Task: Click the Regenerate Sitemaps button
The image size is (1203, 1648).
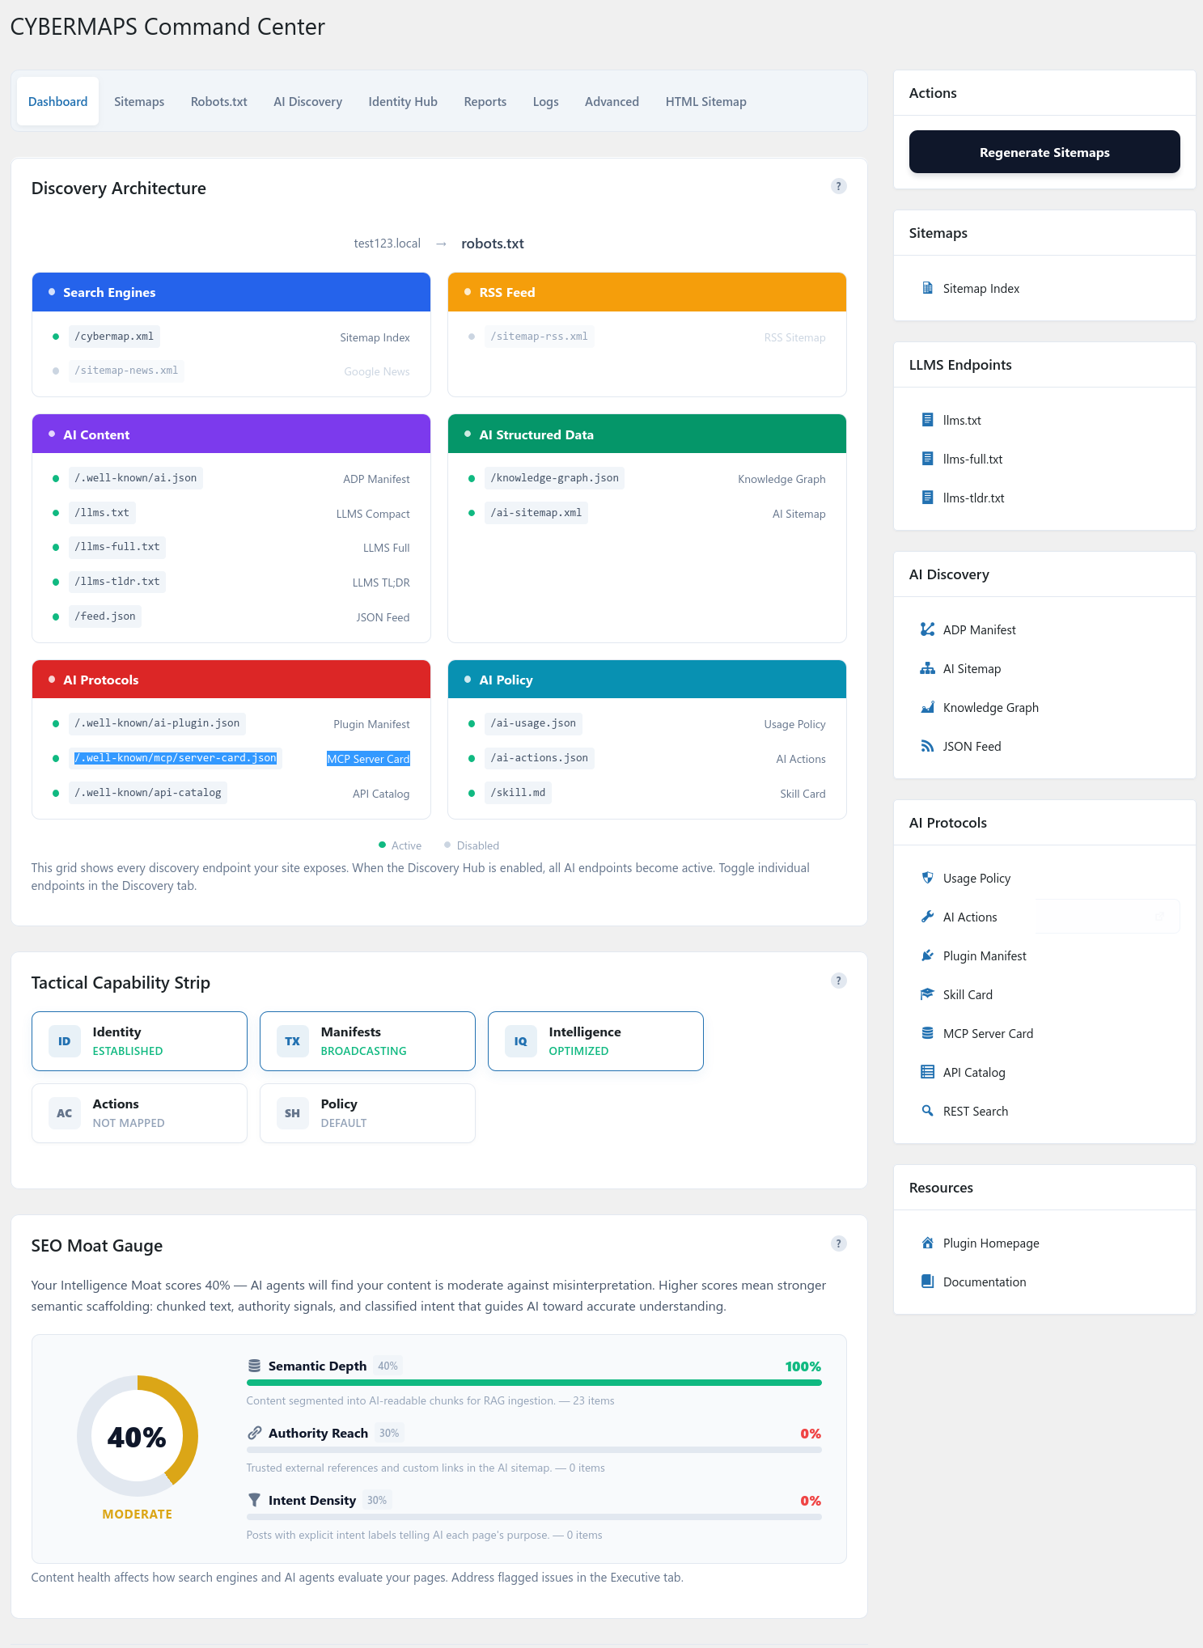Action: [1044, 152]
